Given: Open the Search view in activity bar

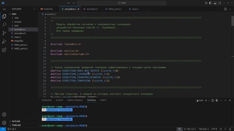Looking at the screenshot, I should pos(4,24).
